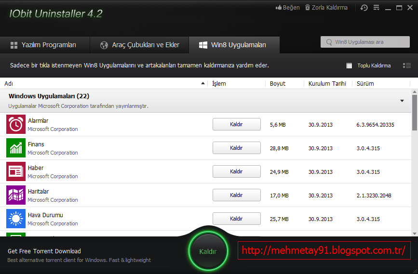This screenshot has height=274, width=418.
Task: Click Kaldır button for Alarmlar
Action: tap(236, 124)
